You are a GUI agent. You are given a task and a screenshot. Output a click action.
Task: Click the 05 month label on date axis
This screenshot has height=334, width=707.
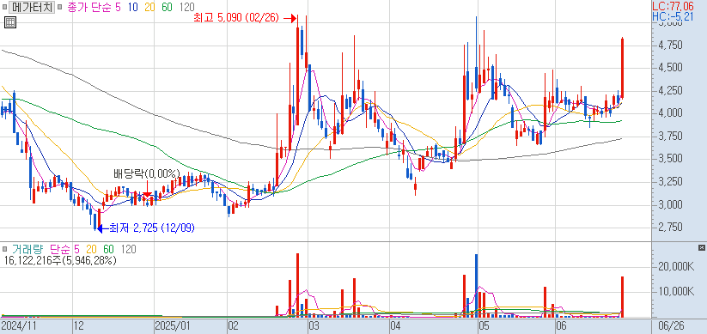tap(485, 326)
